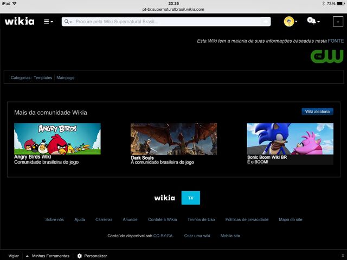Click the blue TV vertical badge
This screenshot has height=260, width=347.
pyautogui.click(x=190, y=198)
